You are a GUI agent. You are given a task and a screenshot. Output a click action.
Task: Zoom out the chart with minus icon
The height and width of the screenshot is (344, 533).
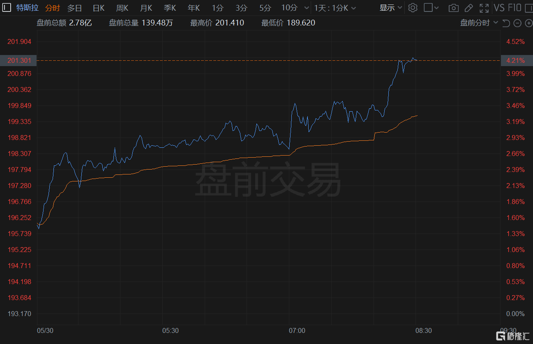[517, 23]
